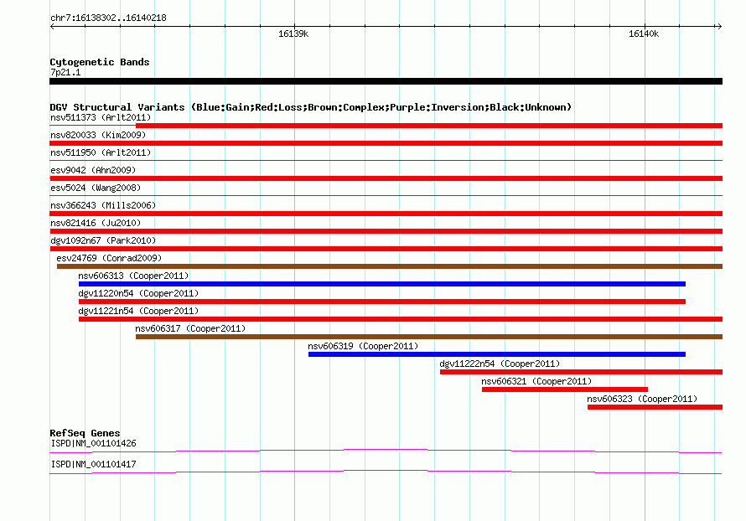The width and height of the screenshot is (746, 521).
Task: Click the black 7p21.1 cytogenetic band bar
Action: (386, 81)
